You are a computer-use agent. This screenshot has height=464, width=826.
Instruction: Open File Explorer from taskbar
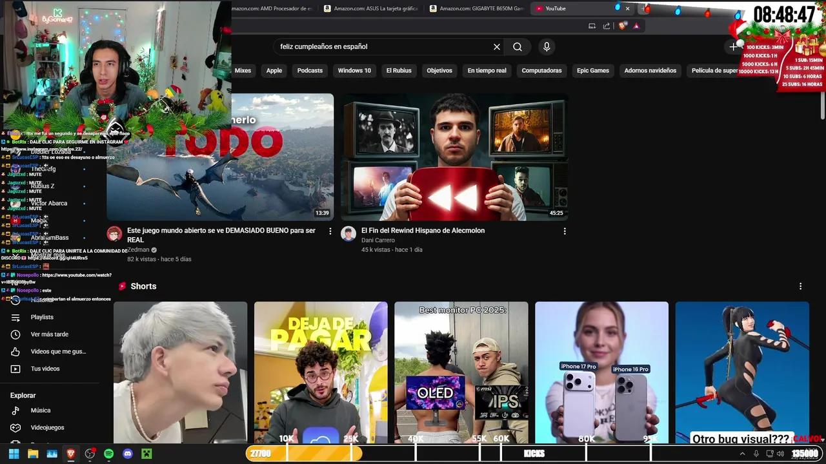33,454
